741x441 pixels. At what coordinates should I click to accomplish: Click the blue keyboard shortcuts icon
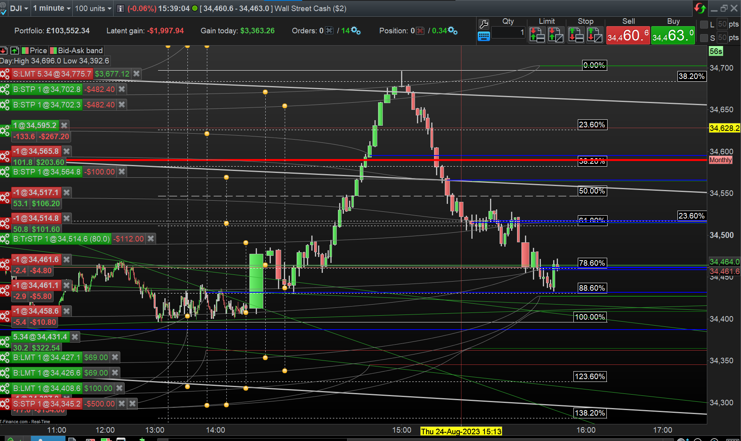click(484, 36)
